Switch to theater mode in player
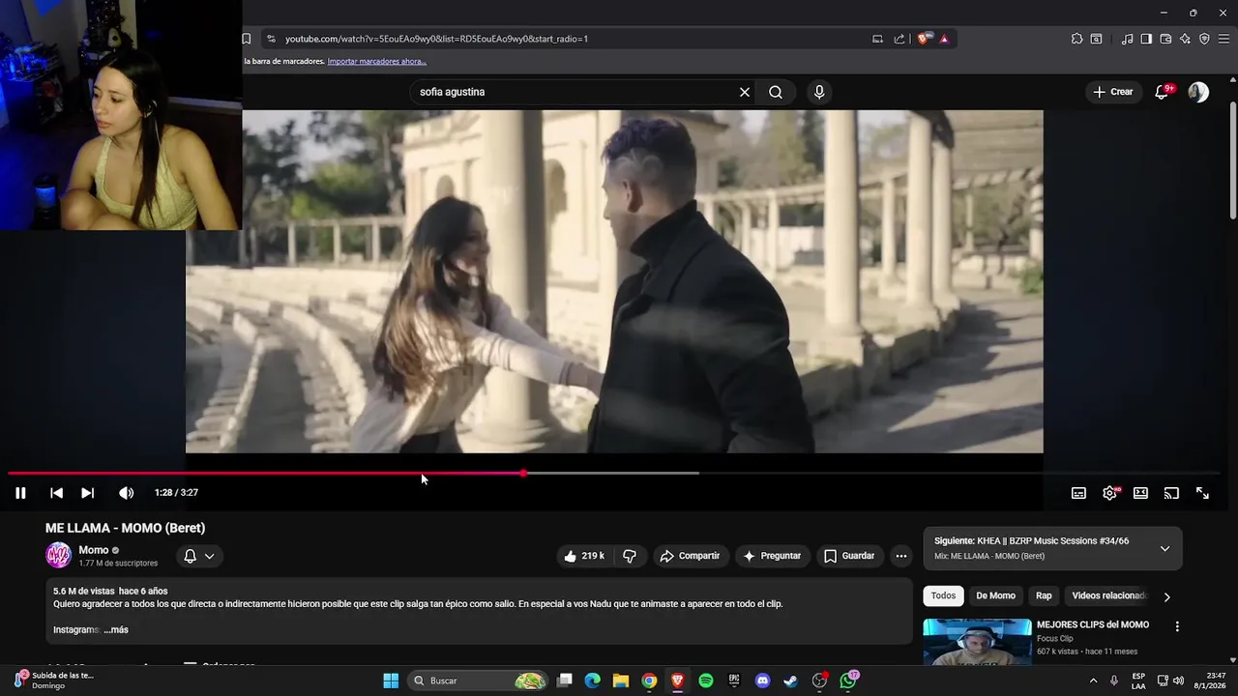 tap(1140, 493)
